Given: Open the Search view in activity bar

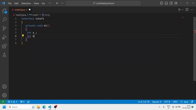Looking at the screenshot, I should 4,20.
